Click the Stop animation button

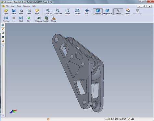14,19
